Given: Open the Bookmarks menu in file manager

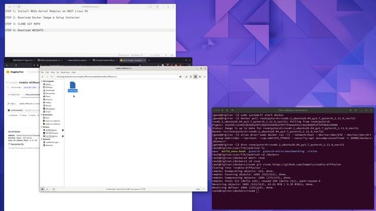Looking at the screenshot, I should (65, 72).
